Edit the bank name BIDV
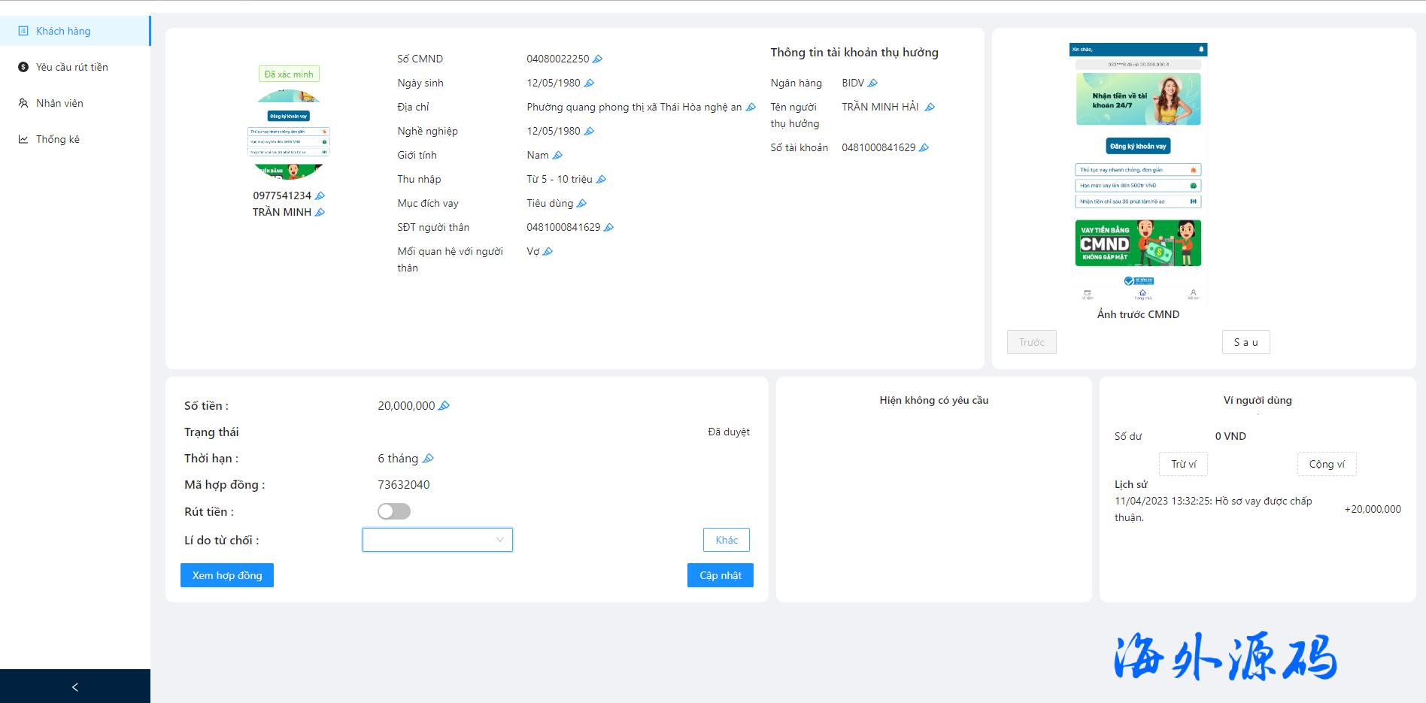This screenshot has width=1426, height=703. coord(872,83)
